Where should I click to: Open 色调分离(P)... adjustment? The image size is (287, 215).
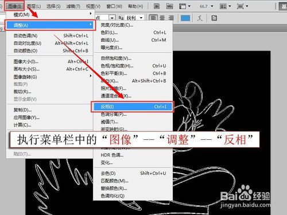click(x=133, y=114)
